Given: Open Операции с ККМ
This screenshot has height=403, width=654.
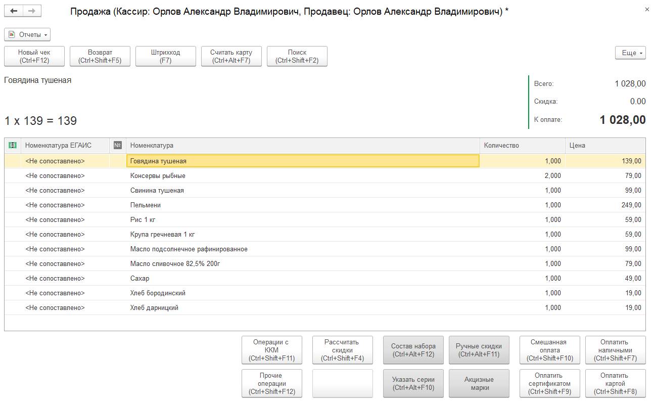Looking at the screenshot, I should 272,350.
